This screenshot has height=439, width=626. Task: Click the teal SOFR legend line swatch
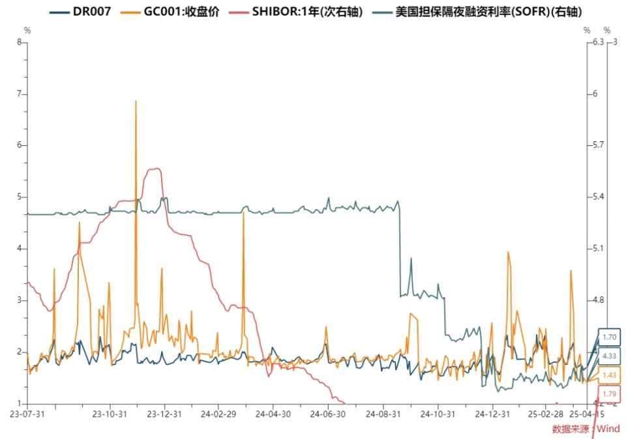pyautogui.click(x=381, y=12)
